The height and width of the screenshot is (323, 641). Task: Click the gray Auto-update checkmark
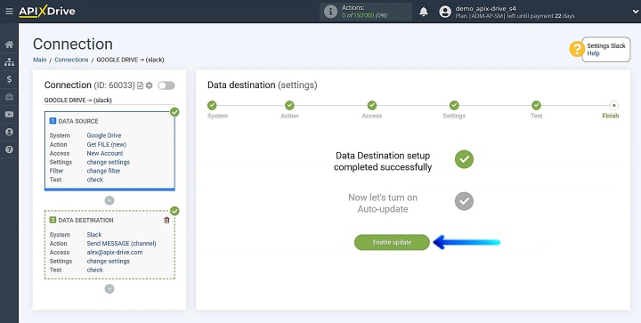click(x=464, y=201)
